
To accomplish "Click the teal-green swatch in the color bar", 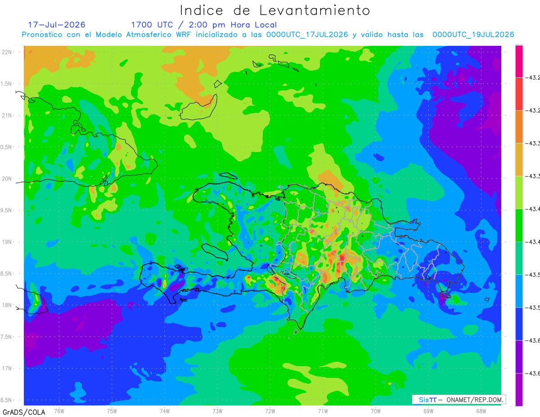I will click(x=519, y=258).
